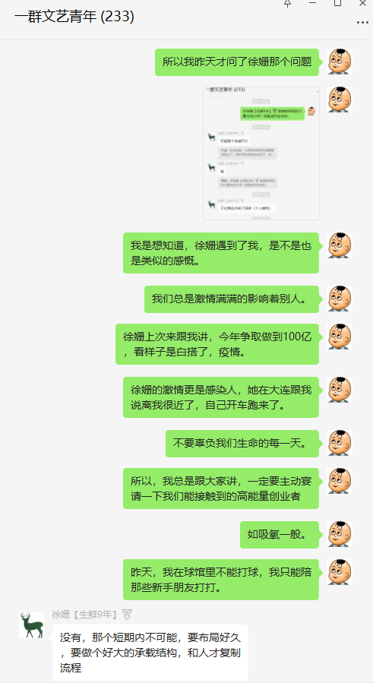Click avatar beside '我们总是激情满满的影响着别人。' message
This screenshot has width=373, height=683.
tap(340, 299)
